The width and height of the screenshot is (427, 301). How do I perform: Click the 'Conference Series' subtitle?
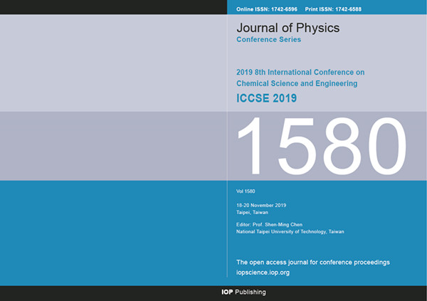268,40
